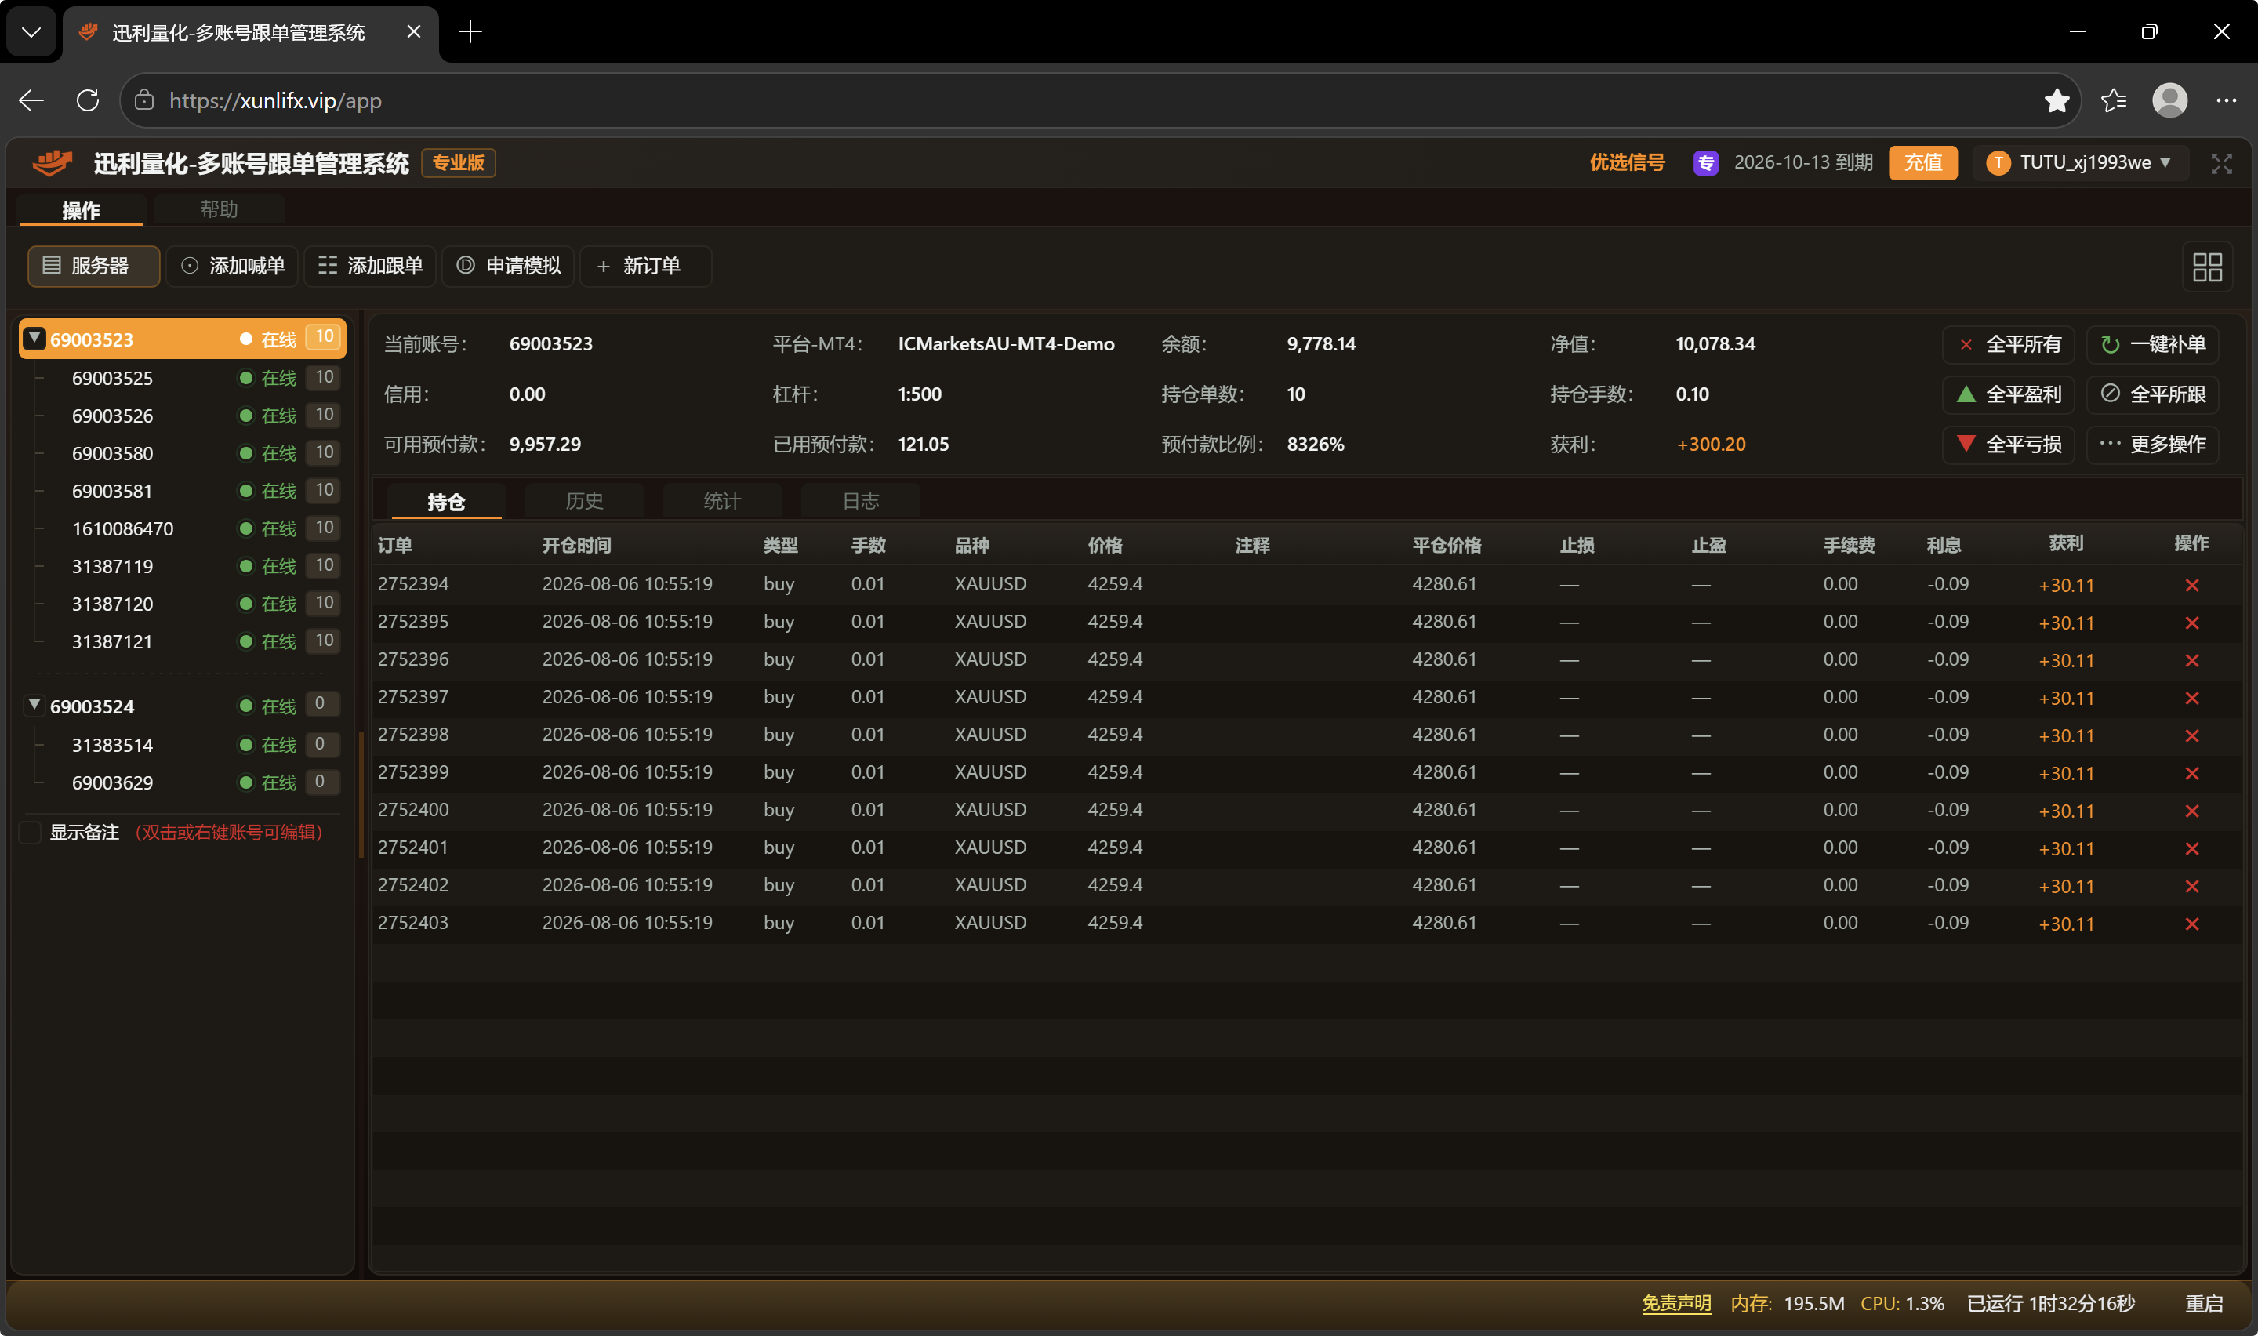Click the 服务器 toolbar button
2258x1336 pixels.
tap(93, 267)
